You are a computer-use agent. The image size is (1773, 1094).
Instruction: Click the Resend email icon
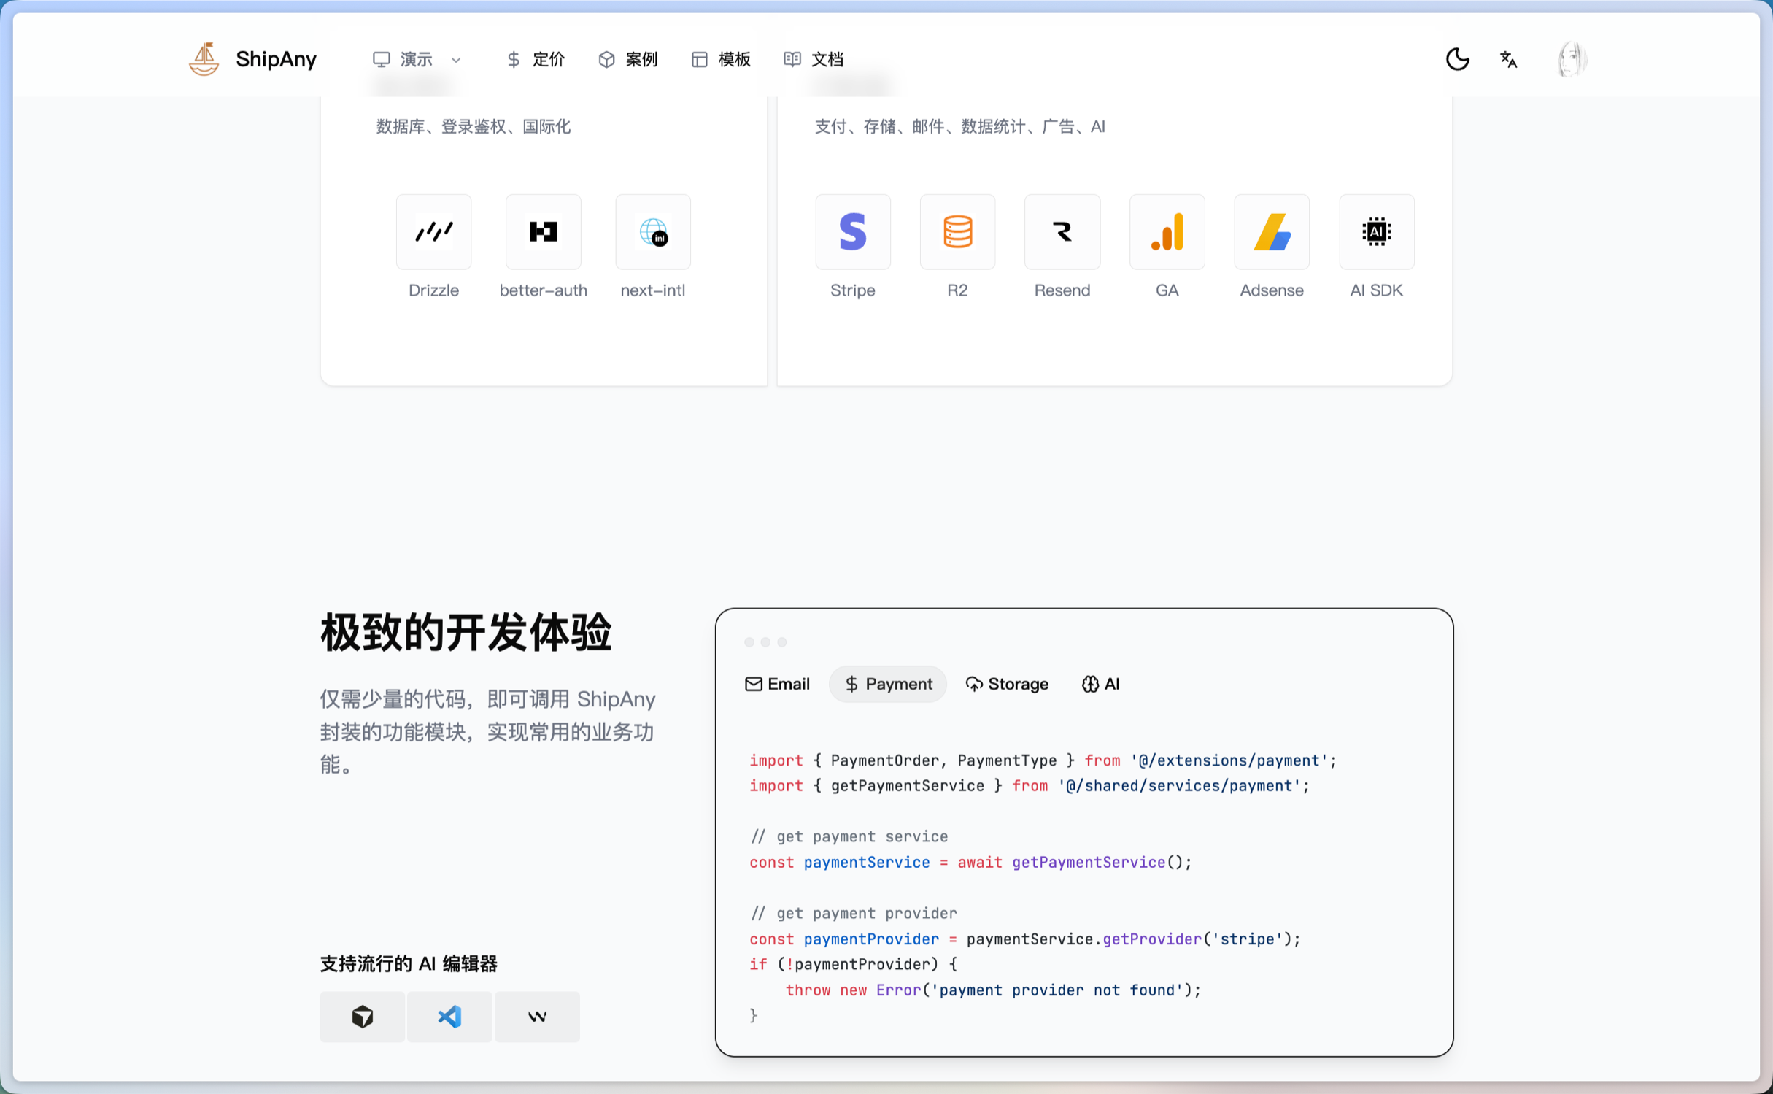pos(1062,232)
